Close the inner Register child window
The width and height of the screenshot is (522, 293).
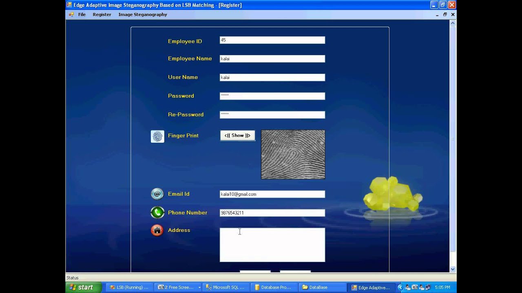453,14
